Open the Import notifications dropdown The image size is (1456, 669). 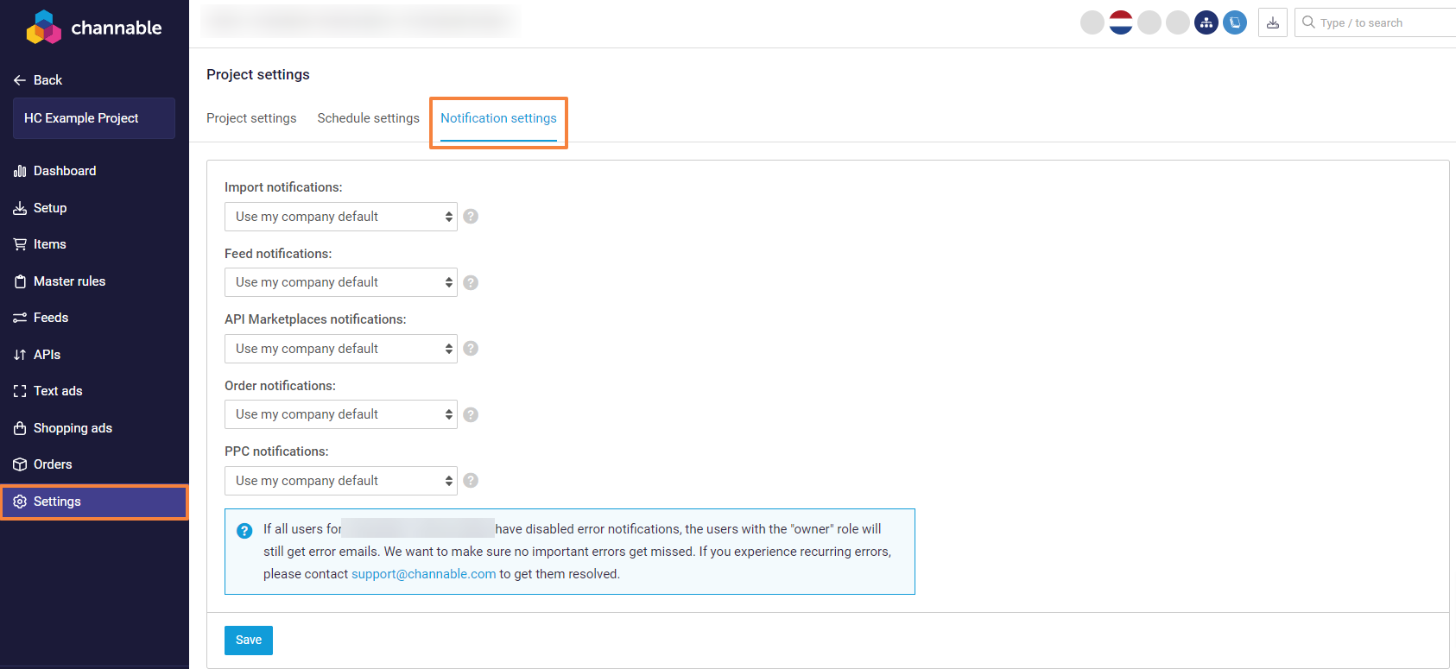click(x=340, y=217)
